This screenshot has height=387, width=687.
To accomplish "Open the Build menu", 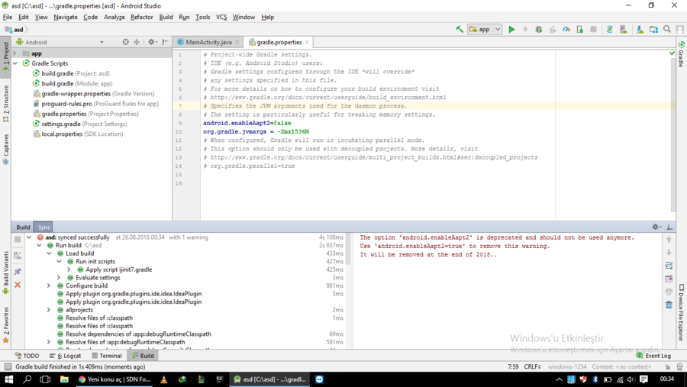I will click(x=166, y=17).
